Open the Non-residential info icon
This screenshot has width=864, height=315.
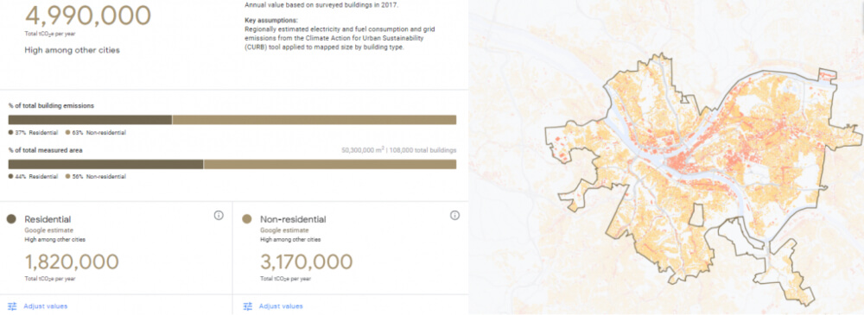(x=454, y=216)
